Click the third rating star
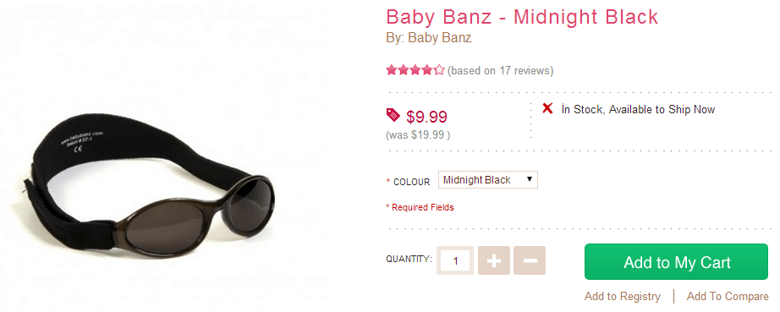Image resolution: width=780 pixels, height=312 pixels. pyautogui.click(x=415, y=70)
